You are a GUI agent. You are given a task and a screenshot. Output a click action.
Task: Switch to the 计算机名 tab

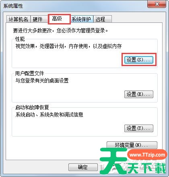click(x=19, y=19)
